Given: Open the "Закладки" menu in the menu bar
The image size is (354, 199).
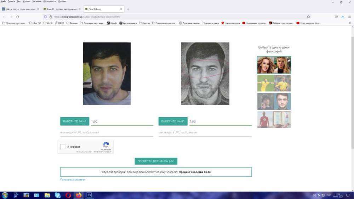Looking at the screenshot, I should [x=37, y=1].
